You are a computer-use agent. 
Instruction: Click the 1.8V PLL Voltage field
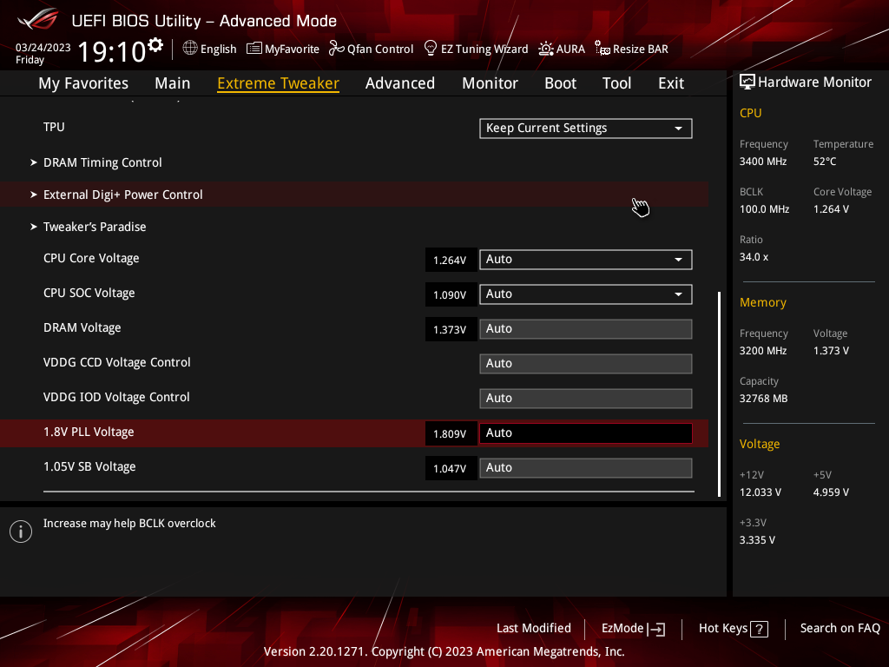[x=586, y=433]
